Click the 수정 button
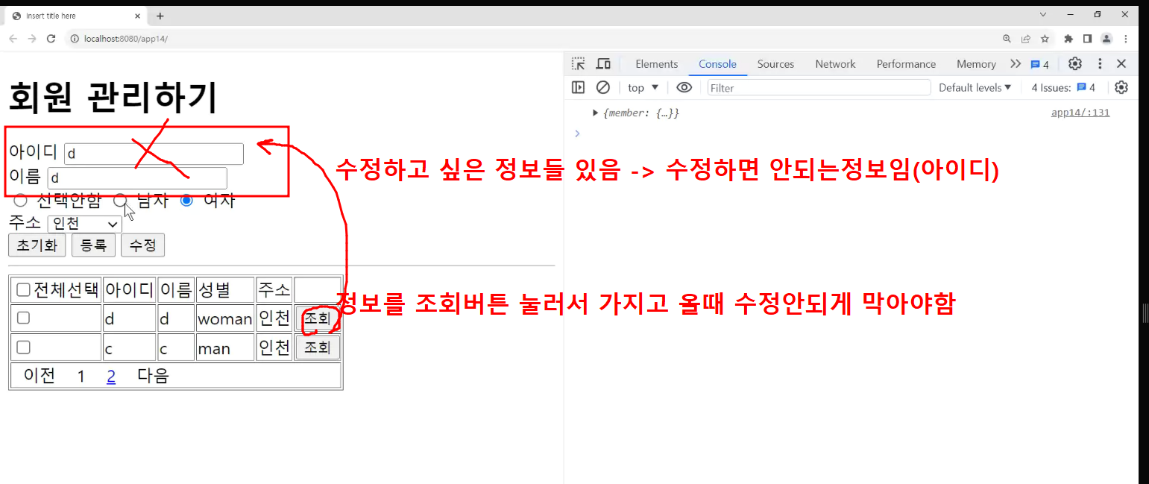Image resolution: width=1149 pixels, height=484 pixels. 142,245
